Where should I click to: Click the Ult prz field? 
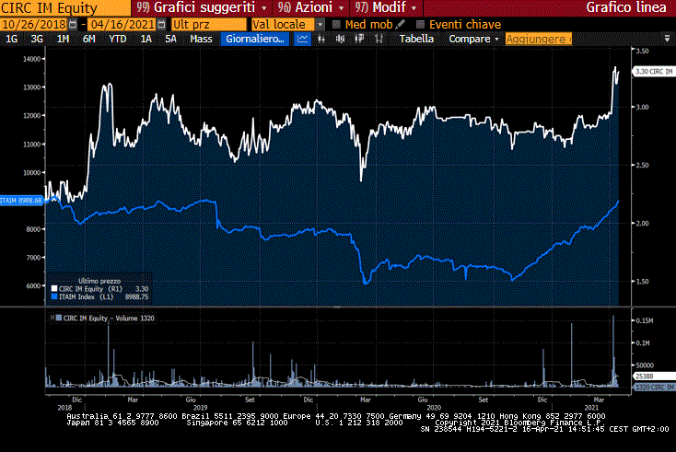tap(209, 25)
